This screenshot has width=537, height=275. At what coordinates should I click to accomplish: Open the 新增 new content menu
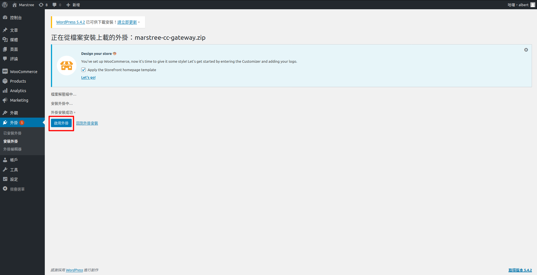coord(73,5)
